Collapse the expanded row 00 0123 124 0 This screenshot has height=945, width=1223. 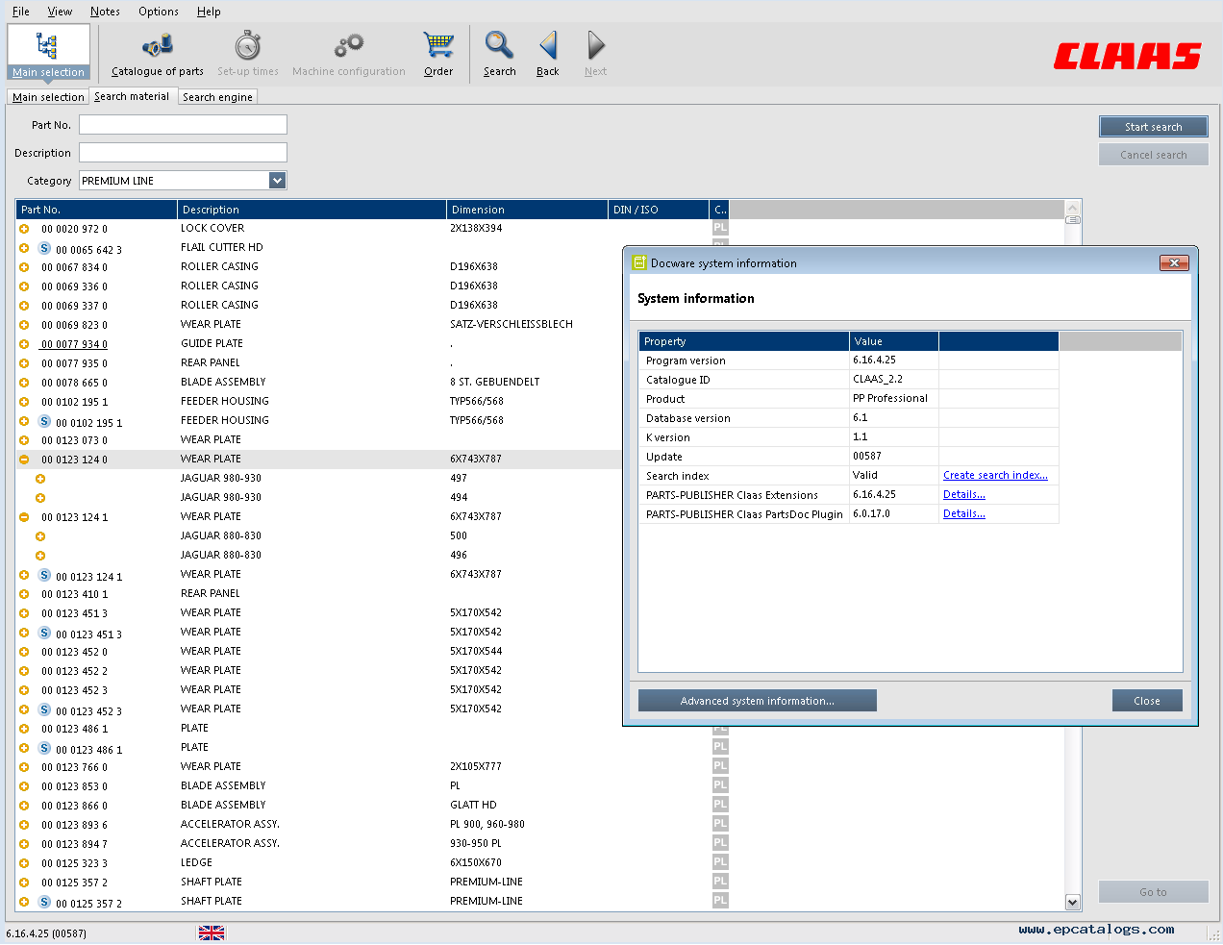24,460
